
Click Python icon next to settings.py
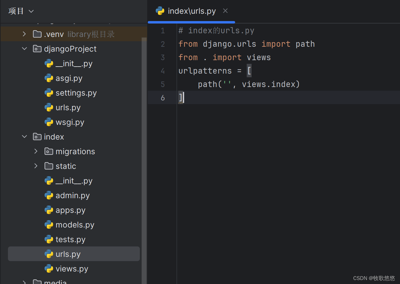click(x=49, y=93)
